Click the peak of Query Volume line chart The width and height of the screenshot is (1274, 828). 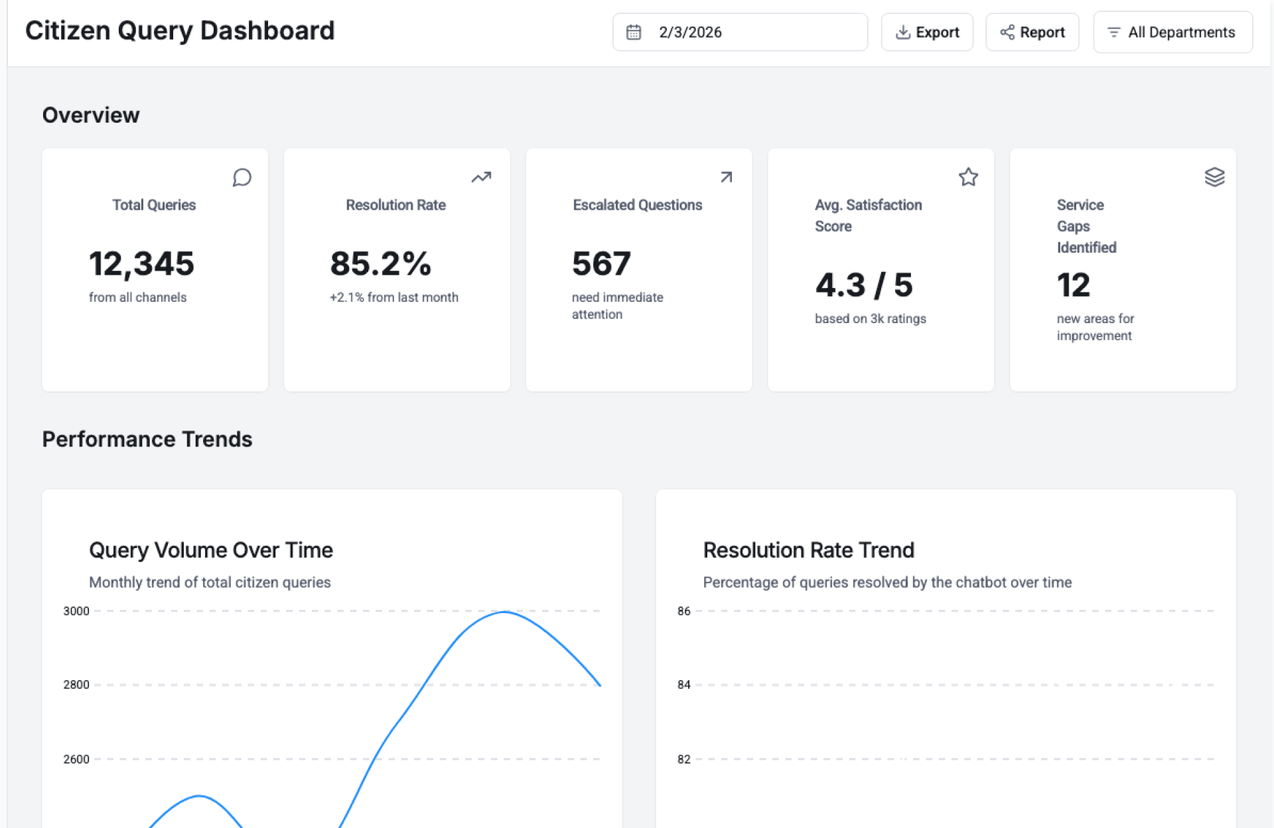pos(505,612)
